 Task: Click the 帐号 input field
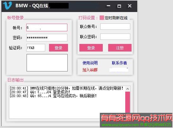(x=47, y=27)
